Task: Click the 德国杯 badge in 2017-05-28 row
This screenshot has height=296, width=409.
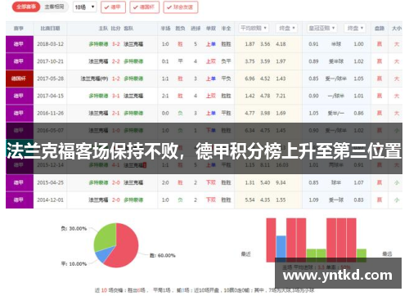Action: (x=20, y=78)
